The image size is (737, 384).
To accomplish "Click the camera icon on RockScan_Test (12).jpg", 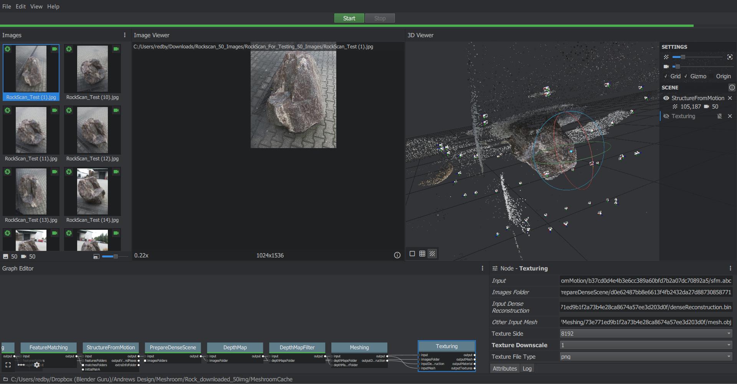I will [116, 110].
